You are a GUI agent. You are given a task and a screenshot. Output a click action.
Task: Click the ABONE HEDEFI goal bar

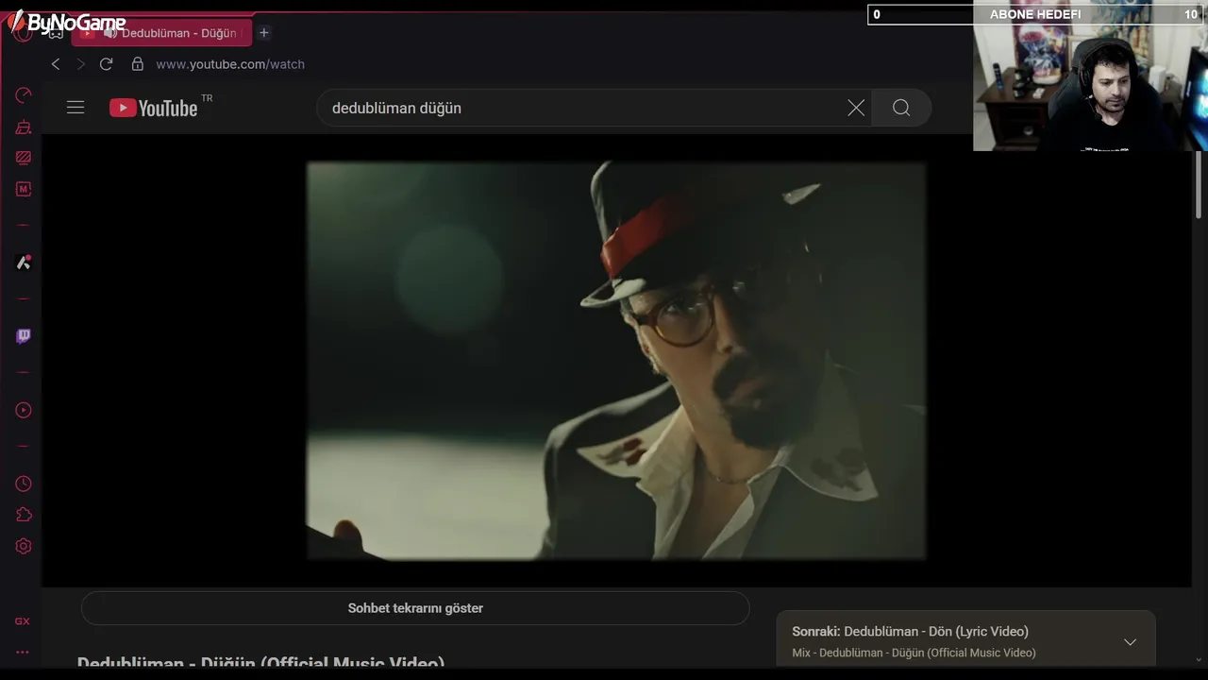click(1035, 14)
